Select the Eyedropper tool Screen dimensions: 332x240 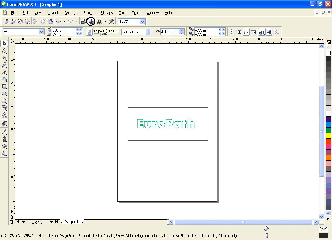click(4, 132)
